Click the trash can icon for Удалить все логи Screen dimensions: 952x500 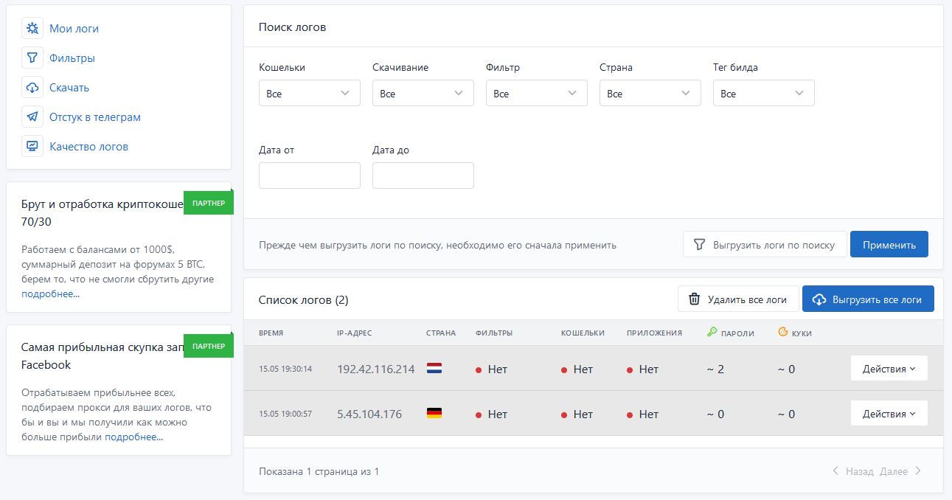[694, 299]
